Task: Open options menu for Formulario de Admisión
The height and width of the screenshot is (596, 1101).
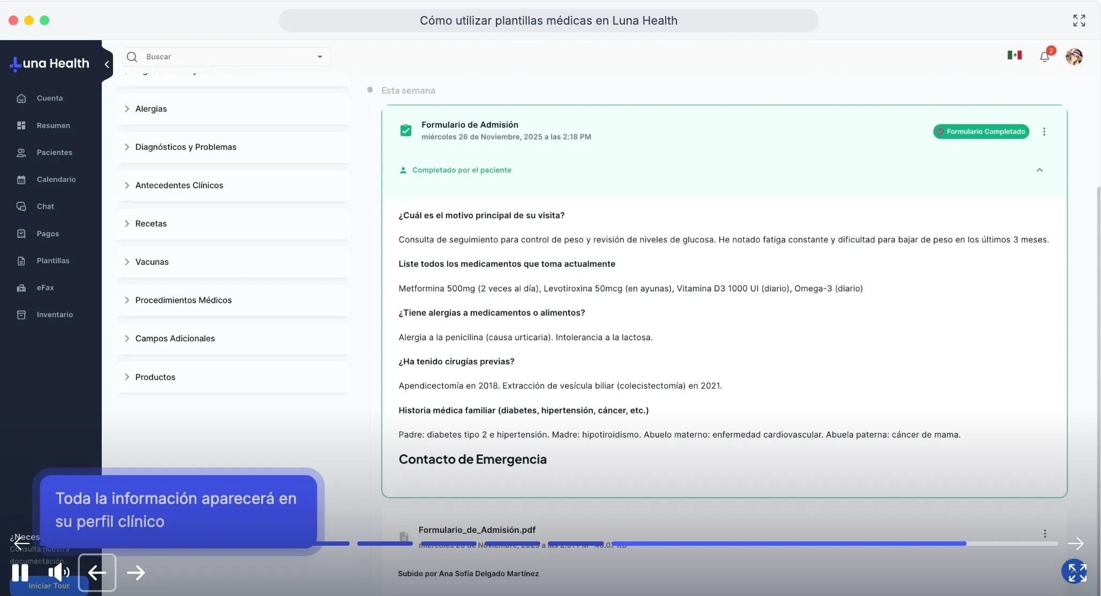Action: [x=1043, y=131]
